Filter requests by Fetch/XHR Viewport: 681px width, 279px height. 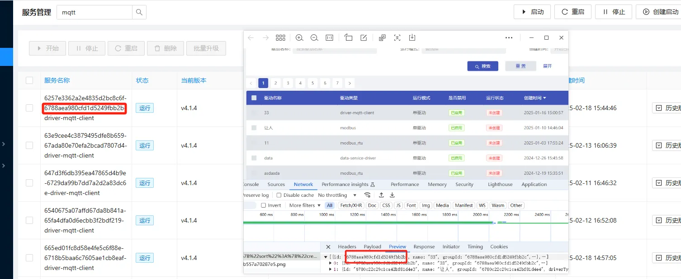(351, 205)
